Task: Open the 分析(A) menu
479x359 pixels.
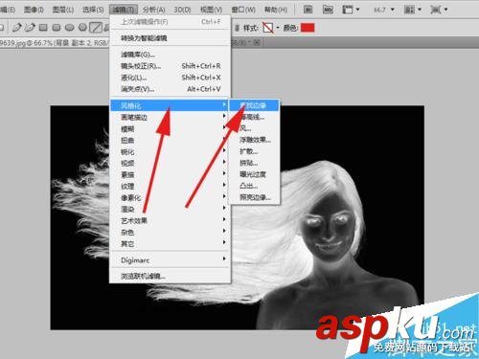Action: 153,10
